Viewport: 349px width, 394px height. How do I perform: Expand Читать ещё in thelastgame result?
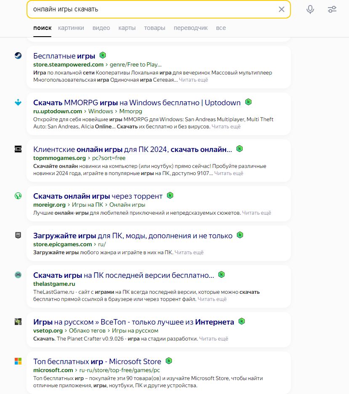[x=212, y=299]
